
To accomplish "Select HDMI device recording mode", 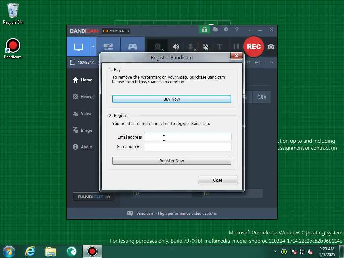I will (108, 47).
